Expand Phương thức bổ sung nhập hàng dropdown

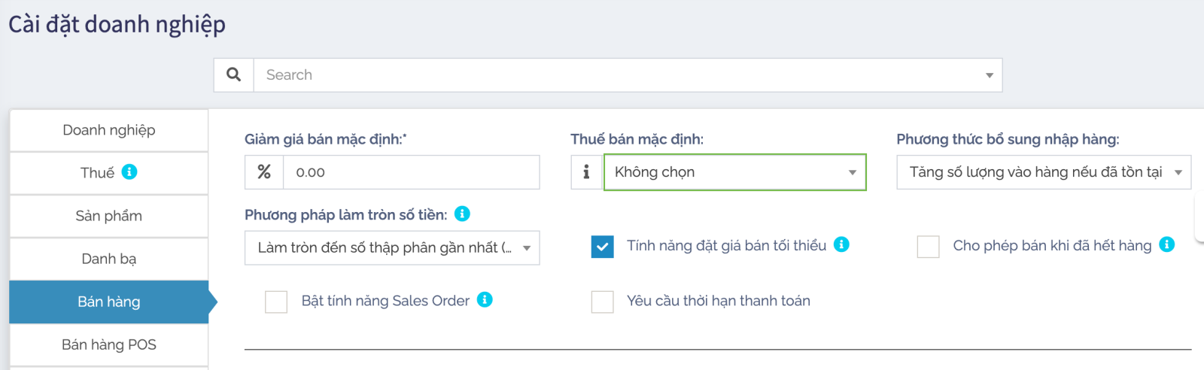(x=1044, y=172)
